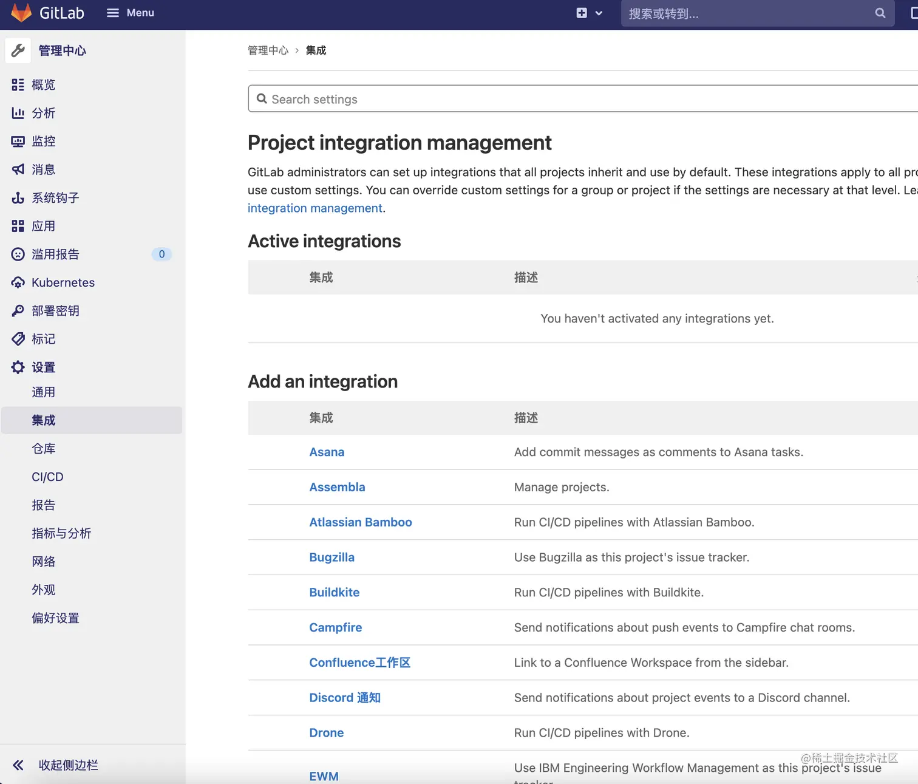
Task: Open 通用 settings submenu item
Action: (x=44, y=392)
